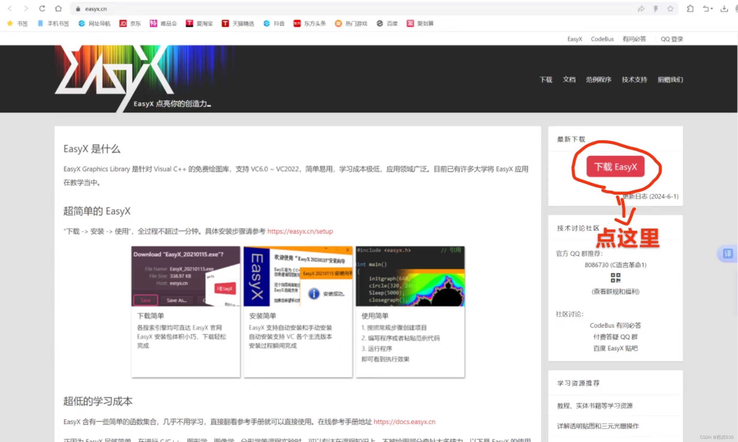The width and height of the screenshot is (738, 442).
Task: Open the 付费答疑 QQ 群 link
Action: (615, 337)
